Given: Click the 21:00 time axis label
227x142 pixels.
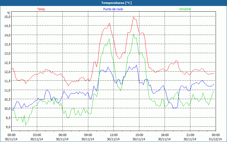Looking at the screenshot, I should (190, 135).
